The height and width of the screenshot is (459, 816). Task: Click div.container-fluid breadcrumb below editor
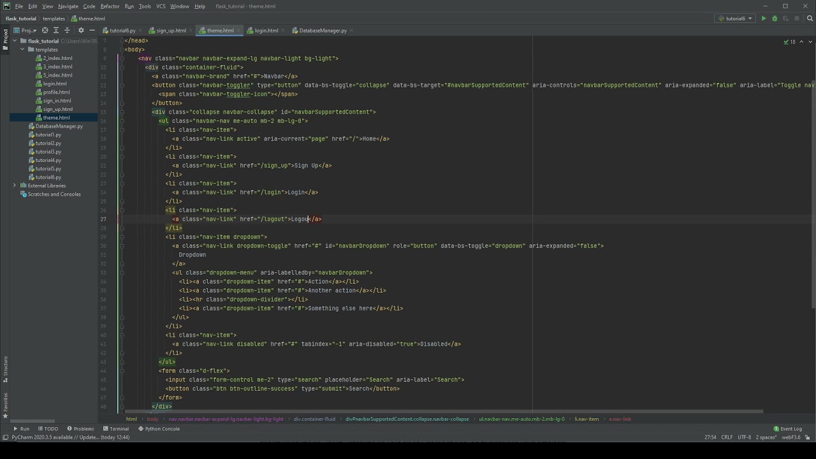[x=314, y=419]
